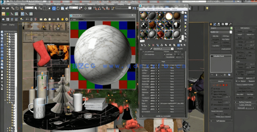Pick material from object with eyedropper

151,49
